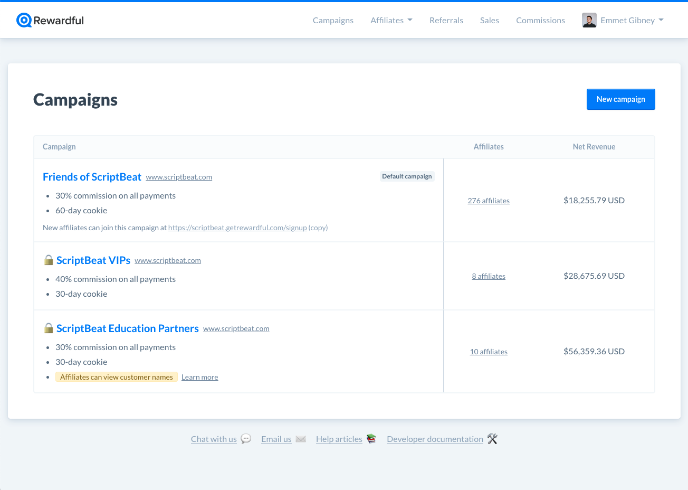688x490 pixels.
Task: Click the tools icon next to Developer documentation
Action: point(492,439)
